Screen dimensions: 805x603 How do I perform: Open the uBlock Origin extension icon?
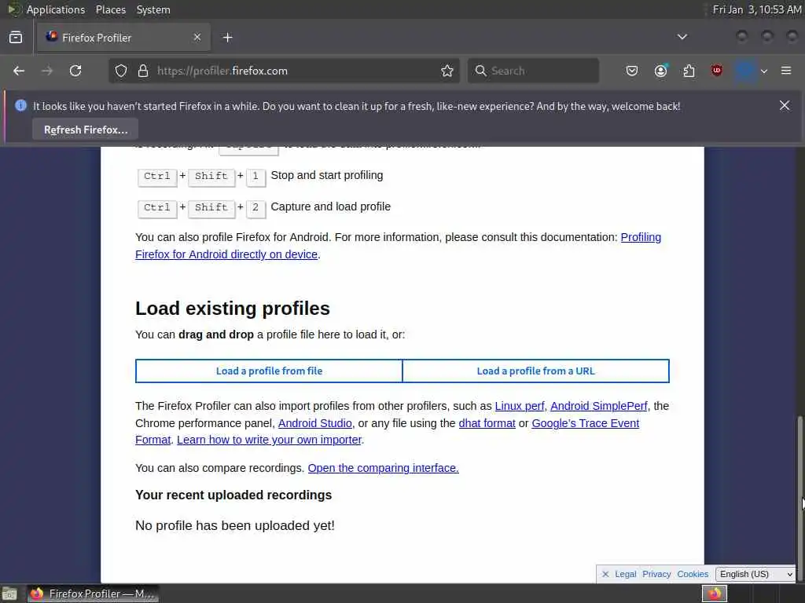pyautogui.click(x=717, y=70)
